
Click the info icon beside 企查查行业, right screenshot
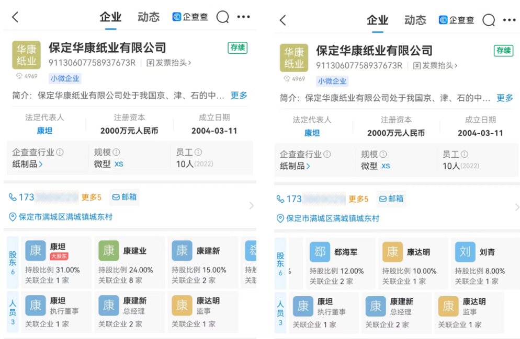pos(327,154)
